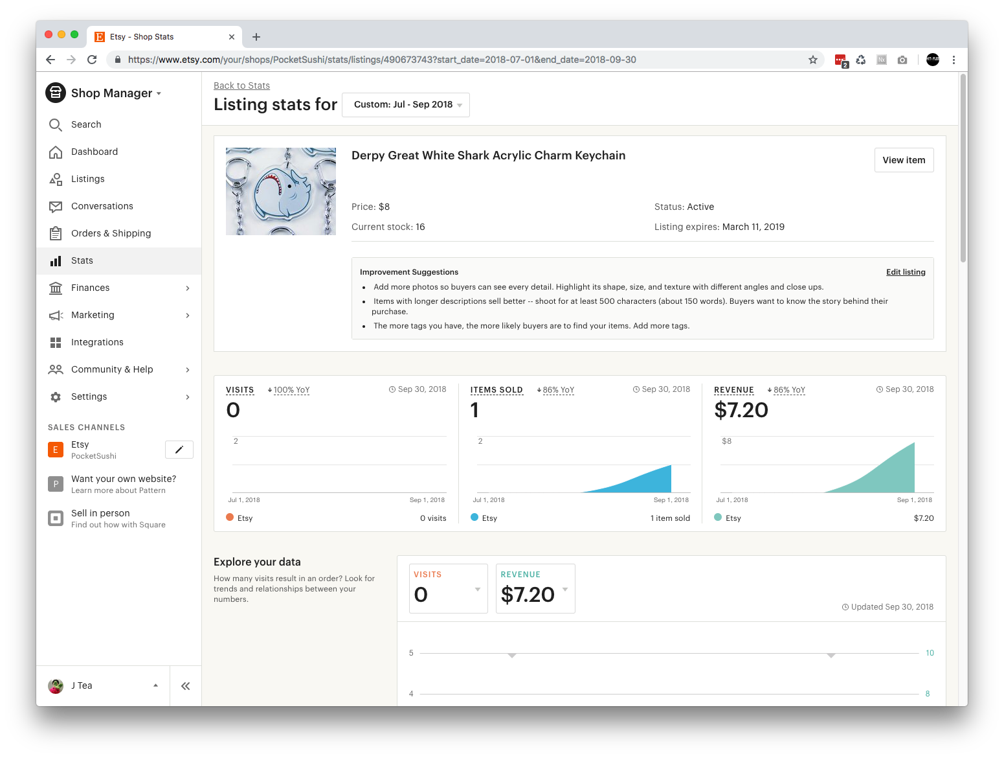Click the browser address bar URL
1004x758 pixels.
click(x=382, y=60)
